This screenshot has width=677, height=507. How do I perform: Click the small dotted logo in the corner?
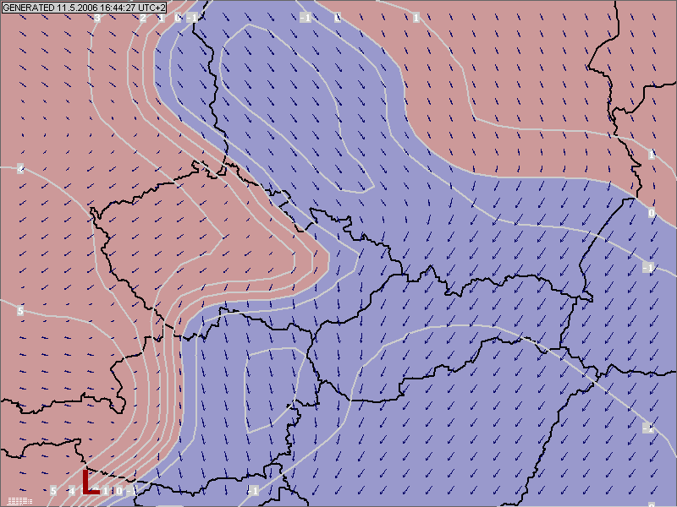point(19,500)
